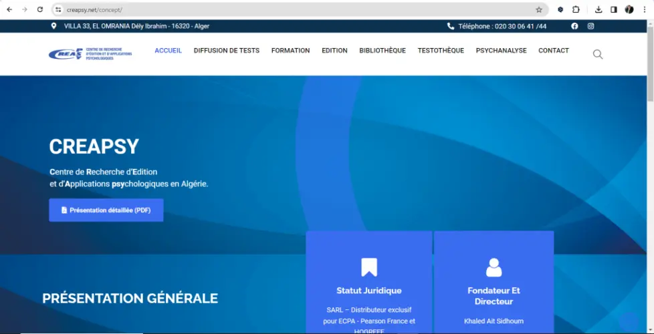Open the Instagram icon in top bar
The height and width of the screenshot is (334, 654).
[591, 26]
